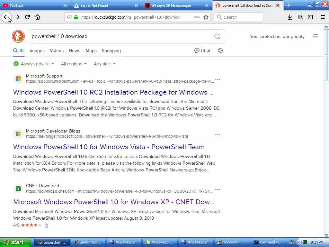This screenshot has width=329, height=247.
Task: Open Microsoft Windows PowerShell 1.0 for XP CNET link
Action: (113, 202)
